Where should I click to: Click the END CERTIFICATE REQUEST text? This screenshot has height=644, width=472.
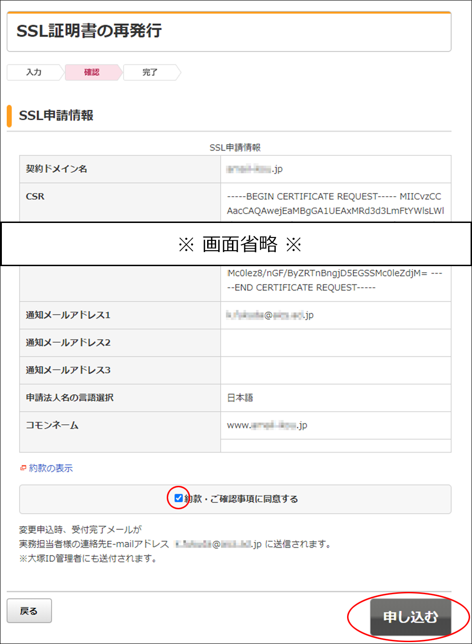(x=301, y=287)
